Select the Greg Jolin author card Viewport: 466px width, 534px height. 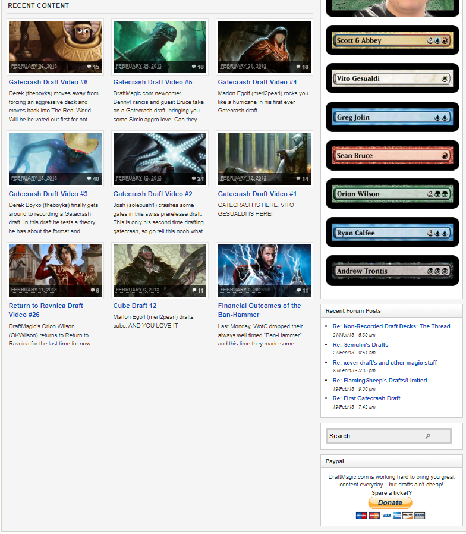tap(392, 117)
